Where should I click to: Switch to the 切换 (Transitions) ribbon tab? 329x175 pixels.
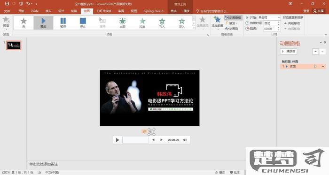point(74,11)
